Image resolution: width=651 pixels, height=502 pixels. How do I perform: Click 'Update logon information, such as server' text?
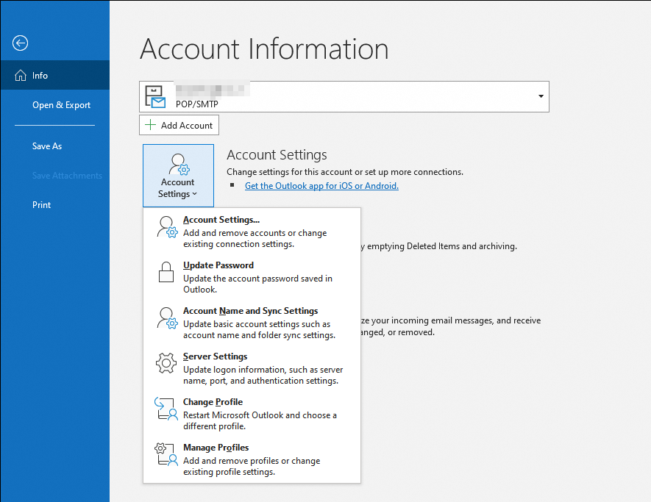[263, 370]
